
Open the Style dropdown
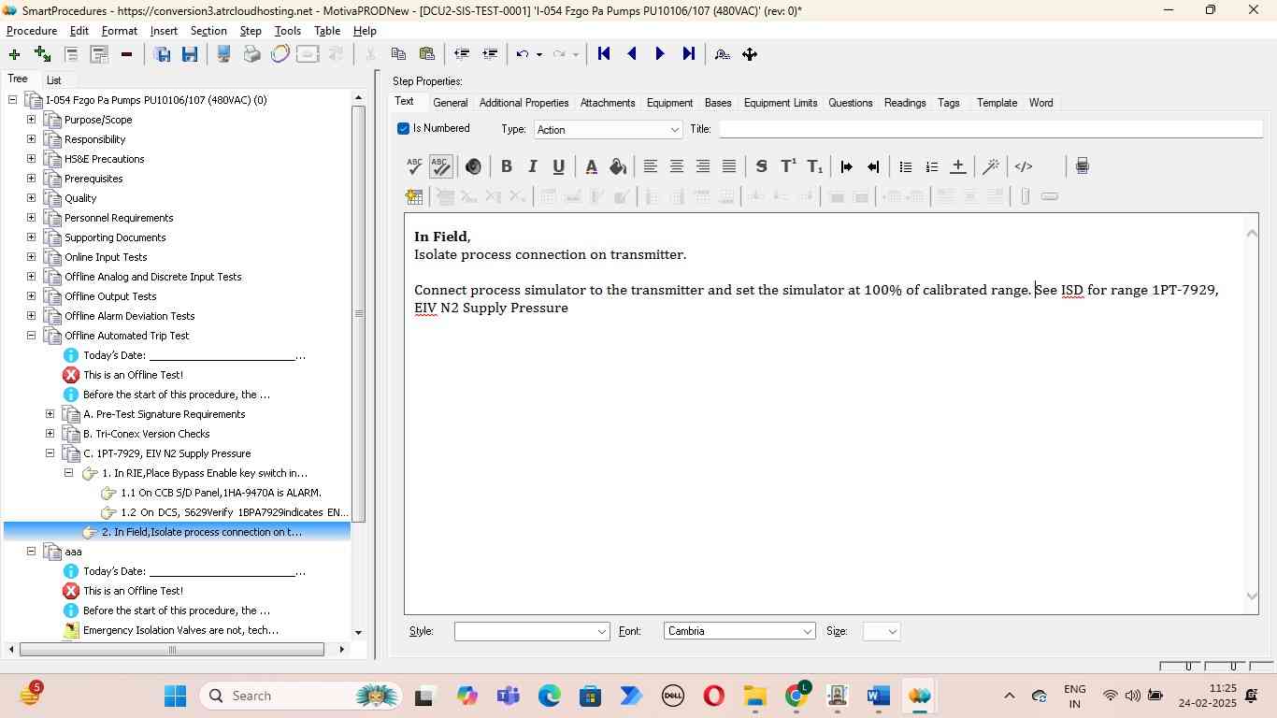[532, 631]
